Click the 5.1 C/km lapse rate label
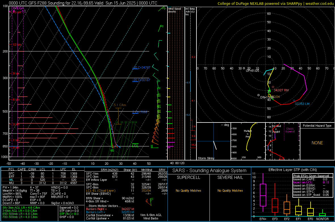 click(x=120, y=105)
